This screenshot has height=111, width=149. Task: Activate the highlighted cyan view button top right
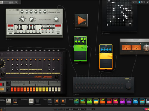[x=139, y=2]
